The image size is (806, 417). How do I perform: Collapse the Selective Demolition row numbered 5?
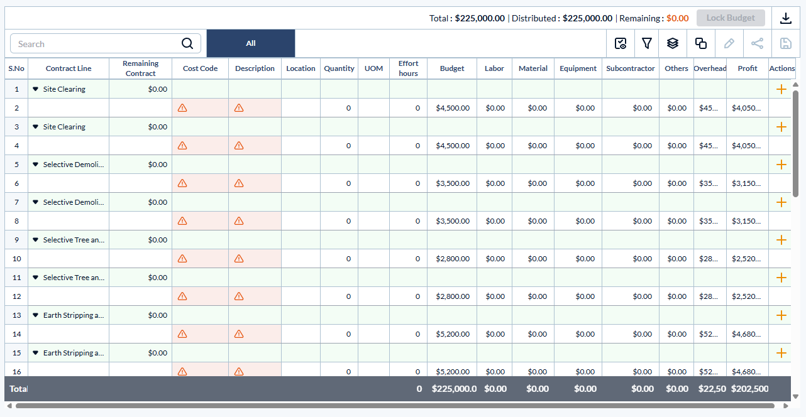click(36, 165)
